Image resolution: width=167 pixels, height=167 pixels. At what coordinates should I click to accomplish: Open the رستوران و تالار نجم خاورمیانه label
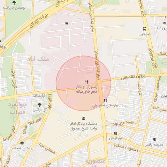pyautogui.click(x=86, y=89)
